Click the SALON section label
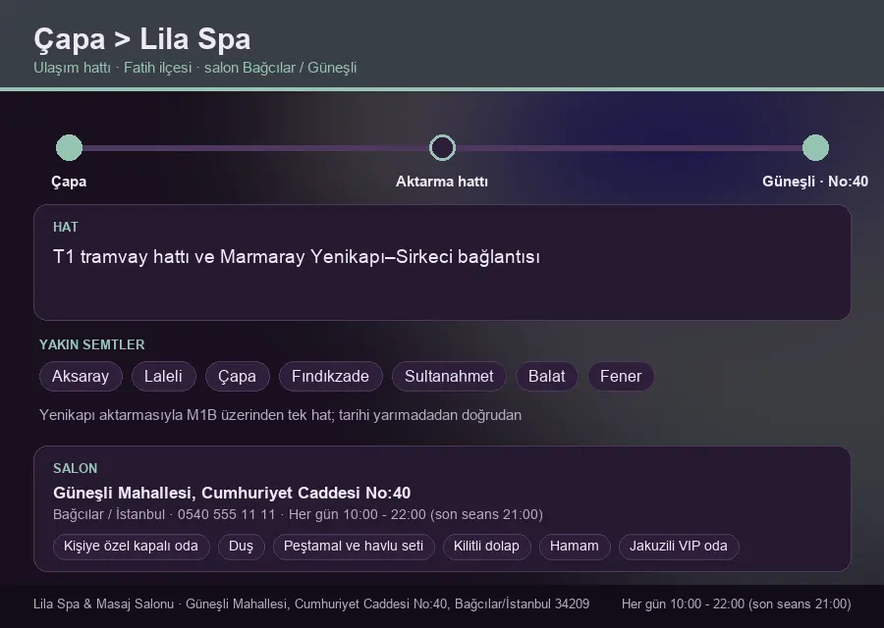Image resolution: width=884 pixels, height=628 pixels. click(75, 469)
